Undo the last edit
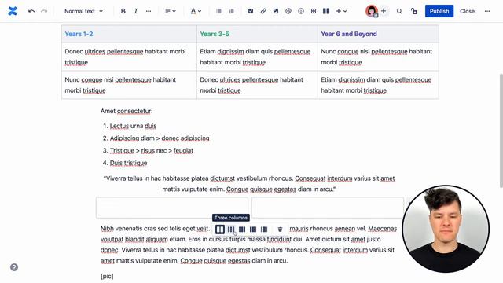The image size is (503, 283). (x=31, y=11)
